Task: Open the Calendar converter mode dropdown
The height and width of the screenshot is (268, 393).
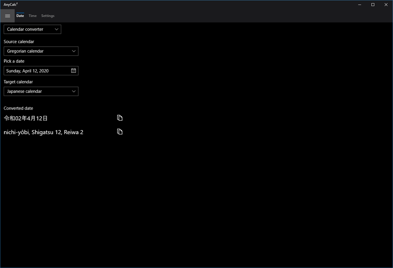Action: (x=32, y=29)
